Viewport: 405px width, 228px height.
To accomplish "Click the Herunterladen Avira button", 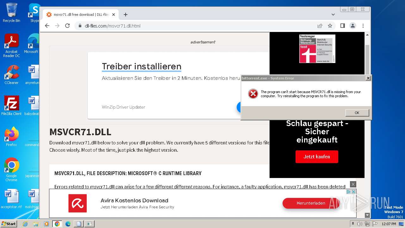I will click(x=311, y=203).
